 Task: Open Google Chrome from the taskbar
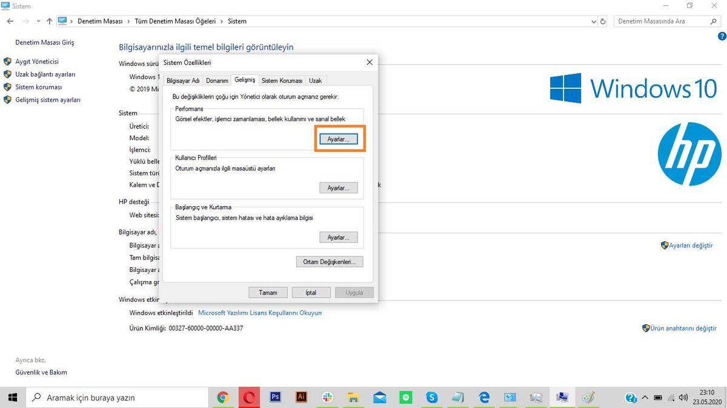223,397
